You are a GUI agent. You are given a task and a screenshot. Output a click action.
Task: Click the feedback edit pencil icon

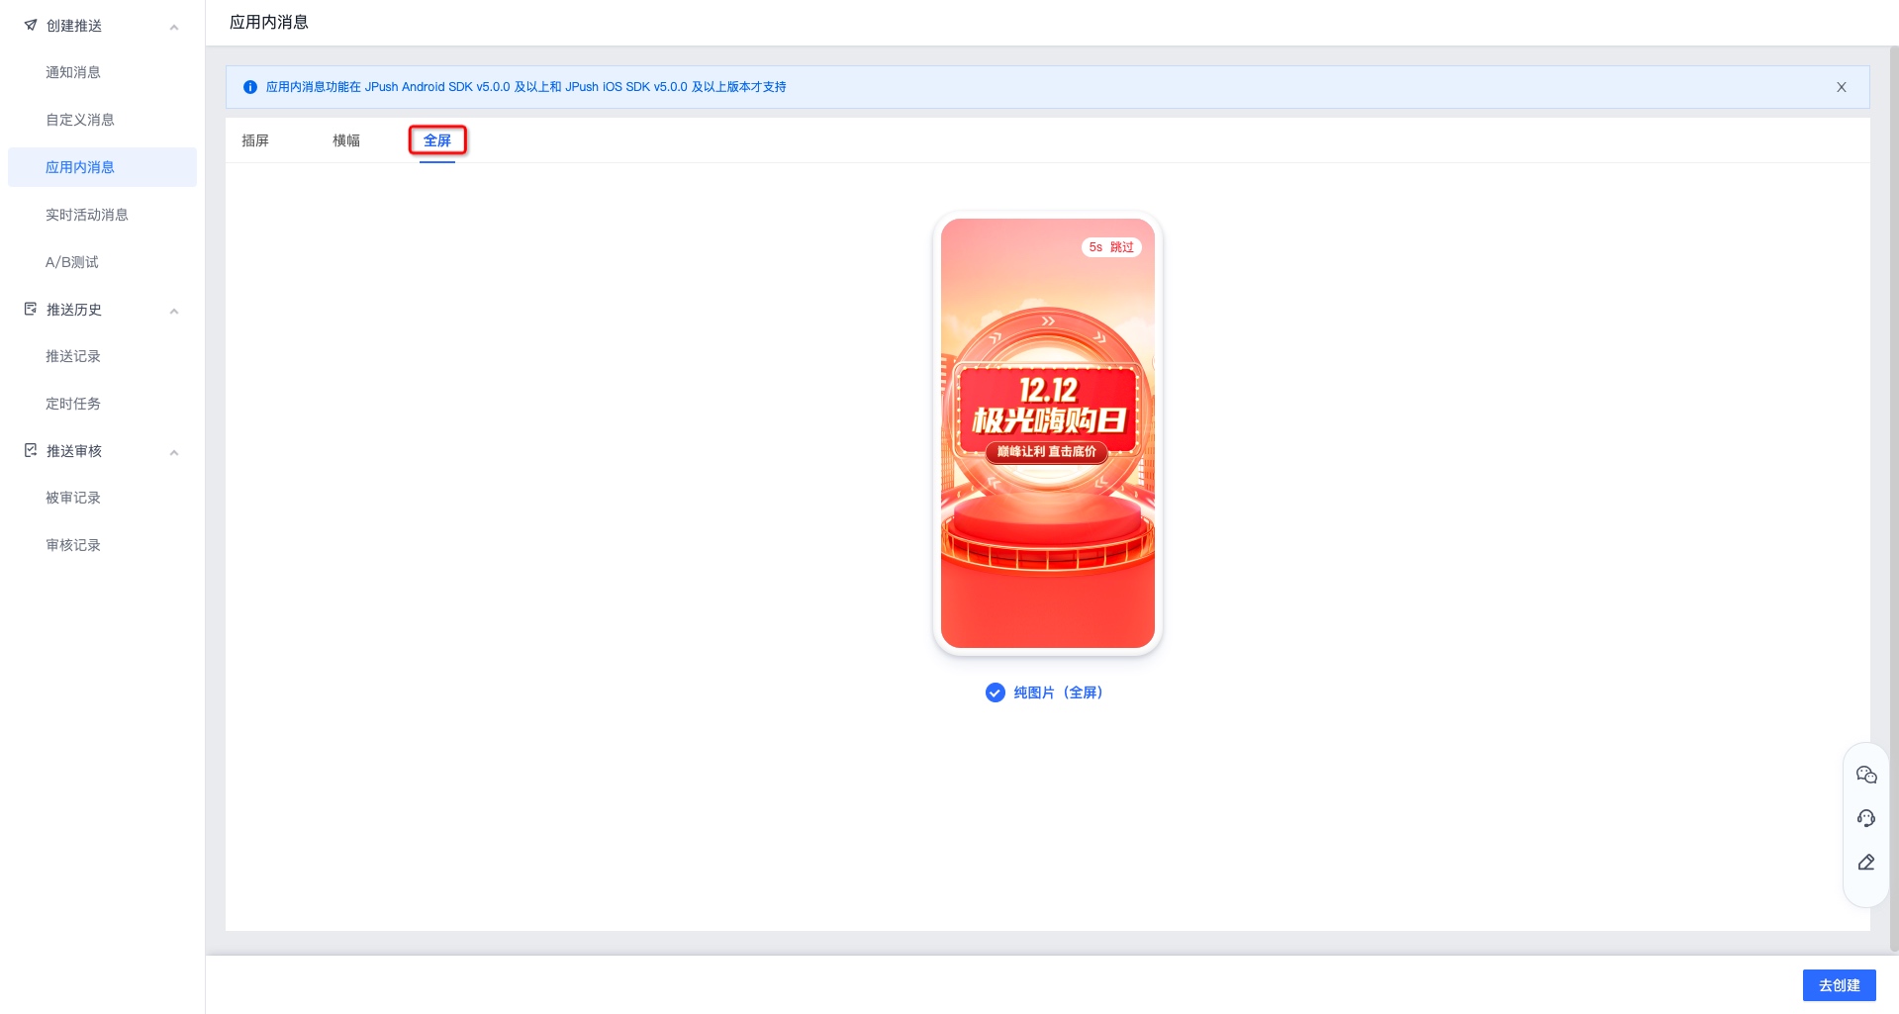(1866, 862)
